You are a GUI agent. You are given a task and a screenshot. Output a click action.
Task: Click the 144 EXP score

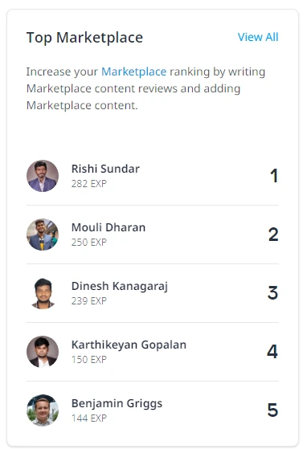click(88, 418)
